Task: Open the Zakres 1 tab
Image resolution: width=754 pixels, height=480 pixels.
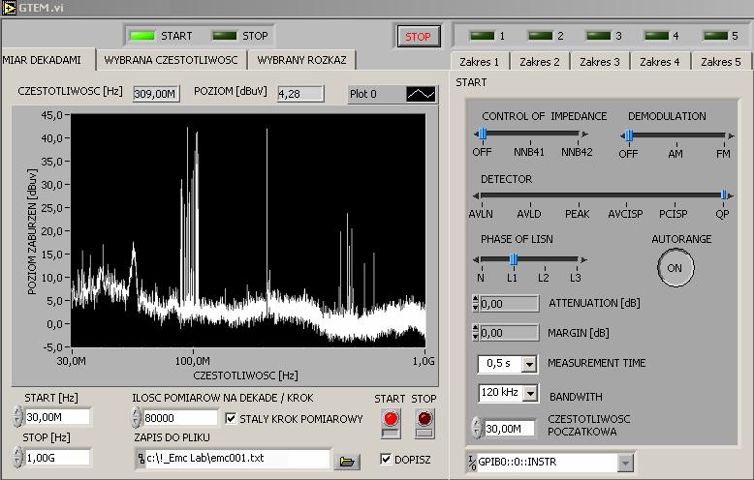Action: pos(480,62)
